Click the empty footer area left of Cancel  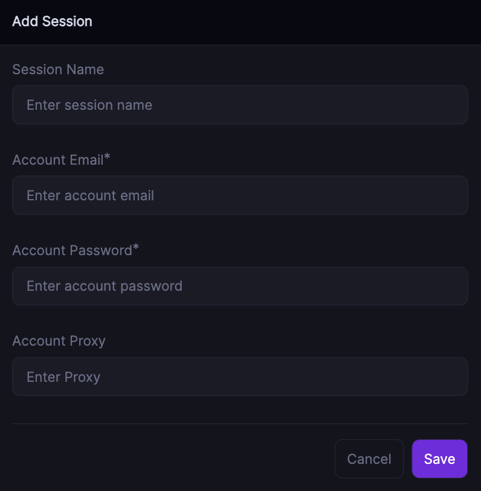169,459
